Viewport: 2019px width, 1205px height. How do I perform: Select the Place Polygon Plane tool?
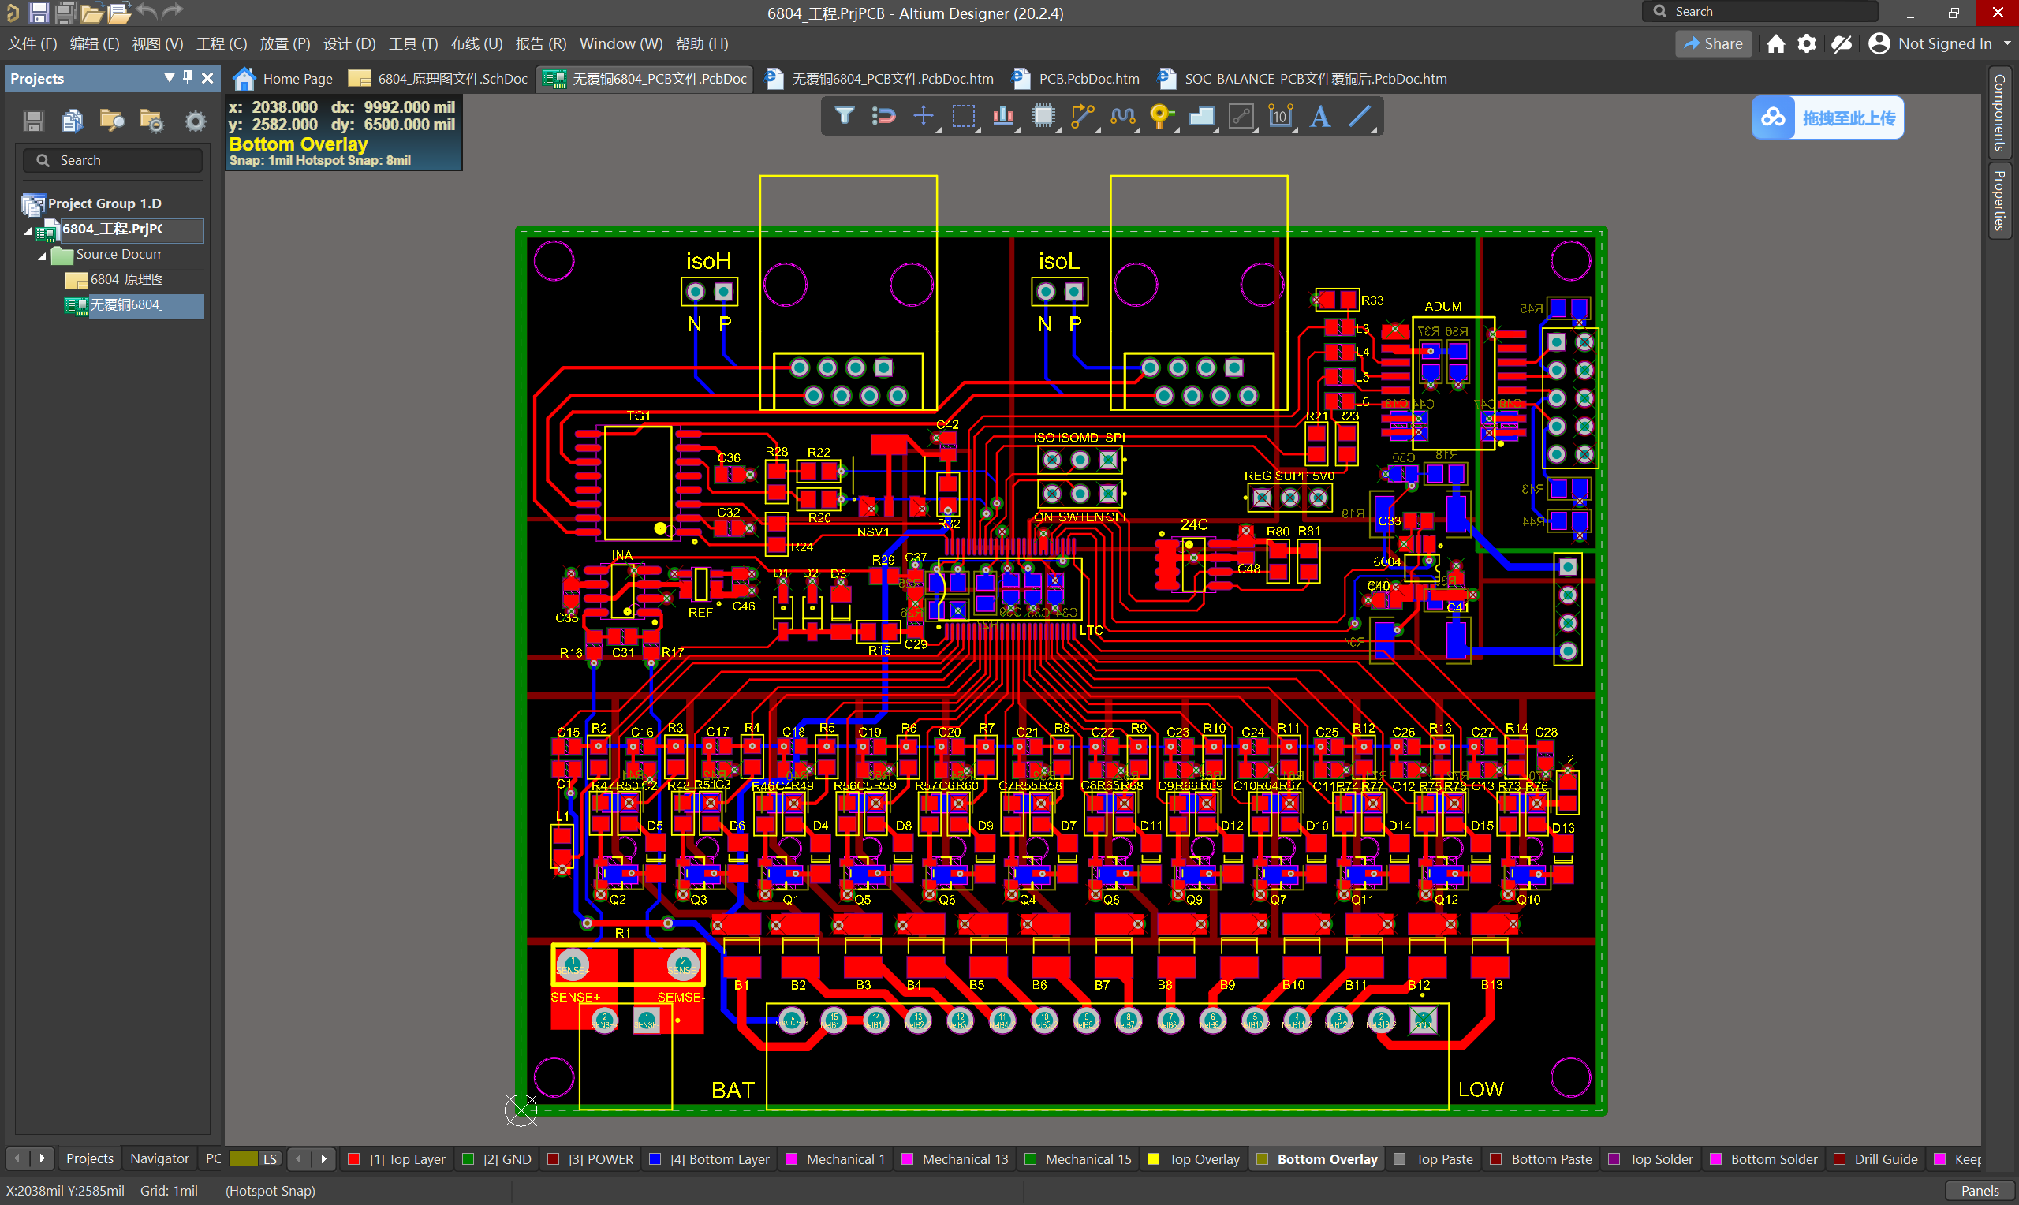(1202, 116)
